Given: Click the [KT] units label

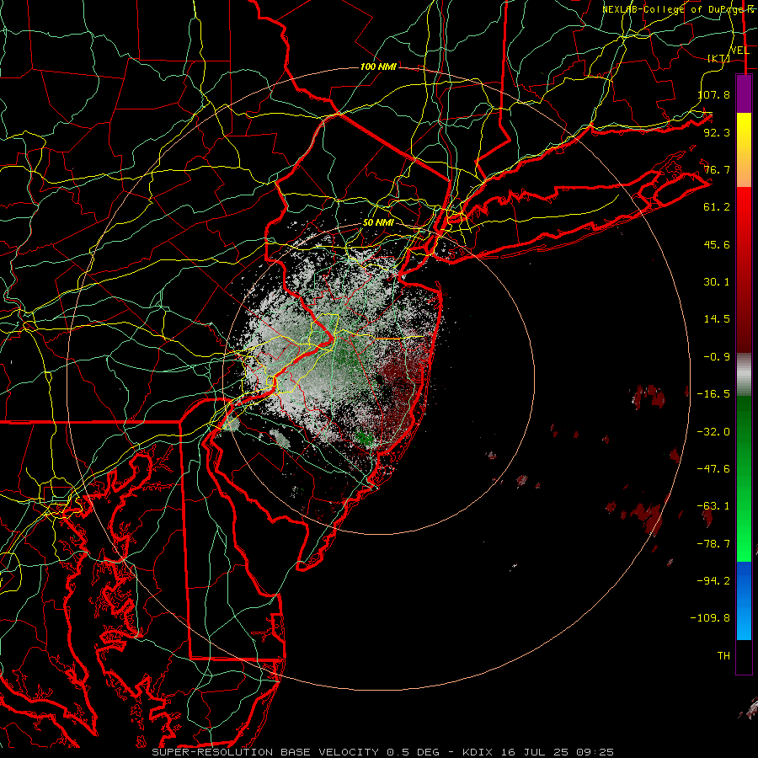Looking at the screenshot, I should (718, 58).
